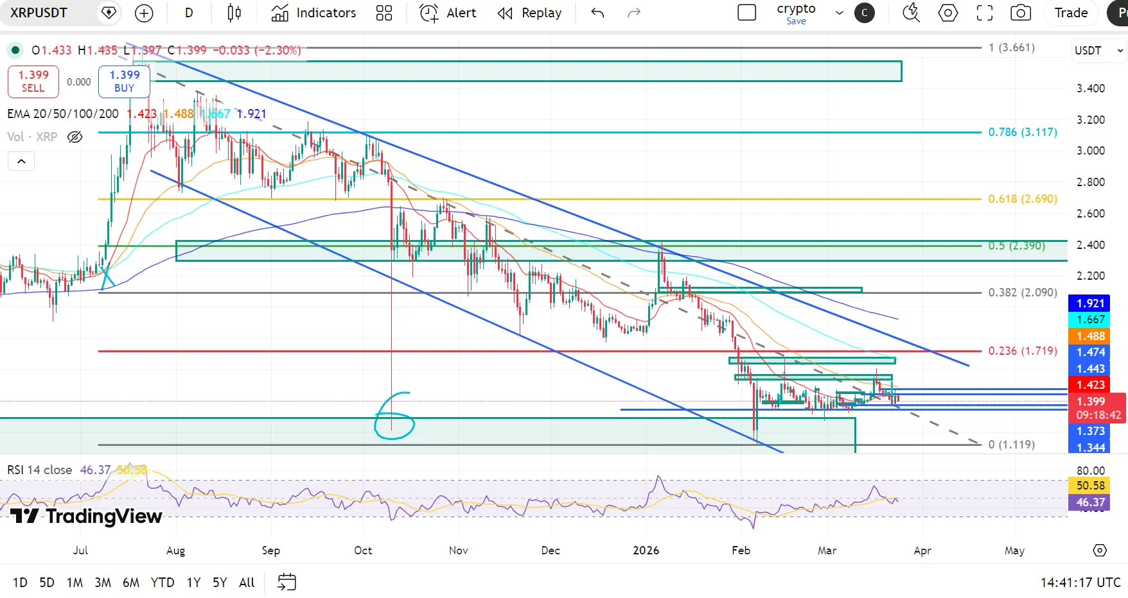Image resolution: width=1128 pixels, height=598 pixels.
Task: Open the candlestick chart style menu
Action: pyautogui.click(x=234, y=13)
